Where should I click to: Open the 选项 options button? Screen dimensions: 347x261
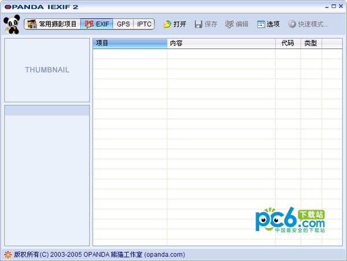point(268,24)
